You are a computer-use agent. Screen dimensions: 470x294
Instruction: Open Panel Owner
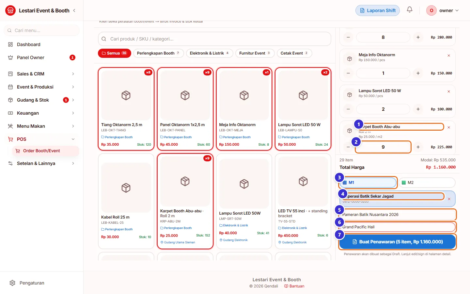click(x=41, y=57)
